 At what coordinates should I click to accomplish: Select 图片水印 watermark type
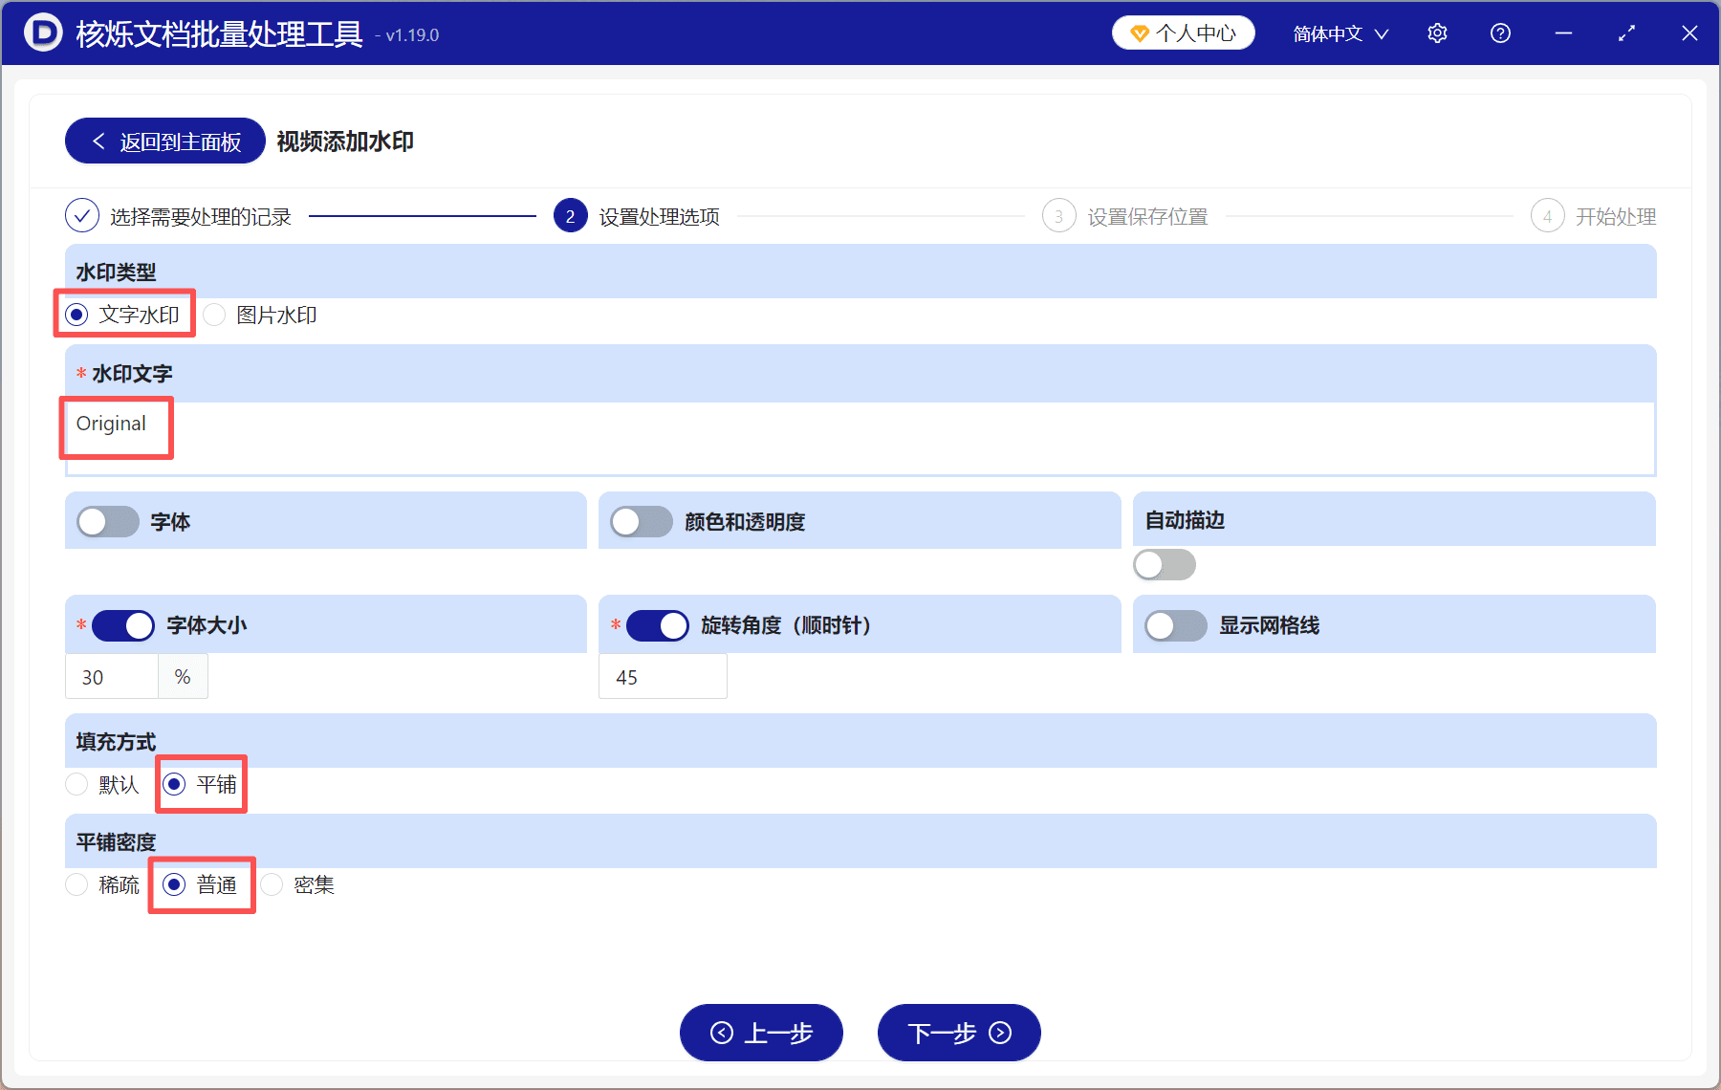pyautogui.click(x=214, y=315)
